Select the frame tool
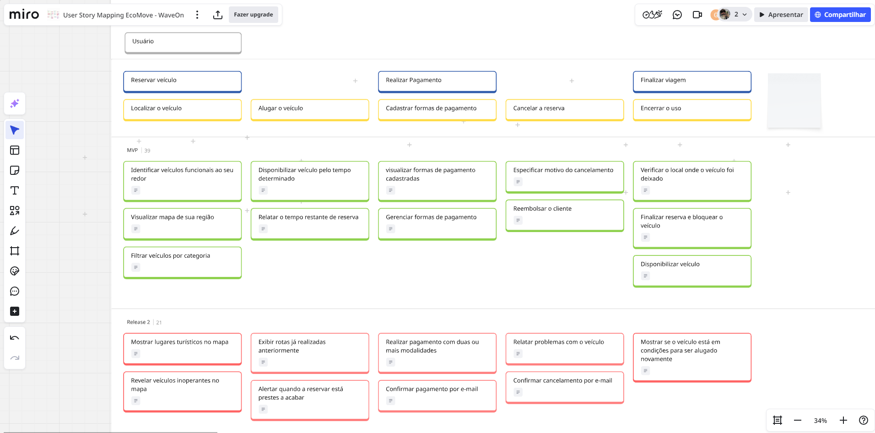Image resolution: width=875 pixels, height=433 pixels. [x=15, y=251]
